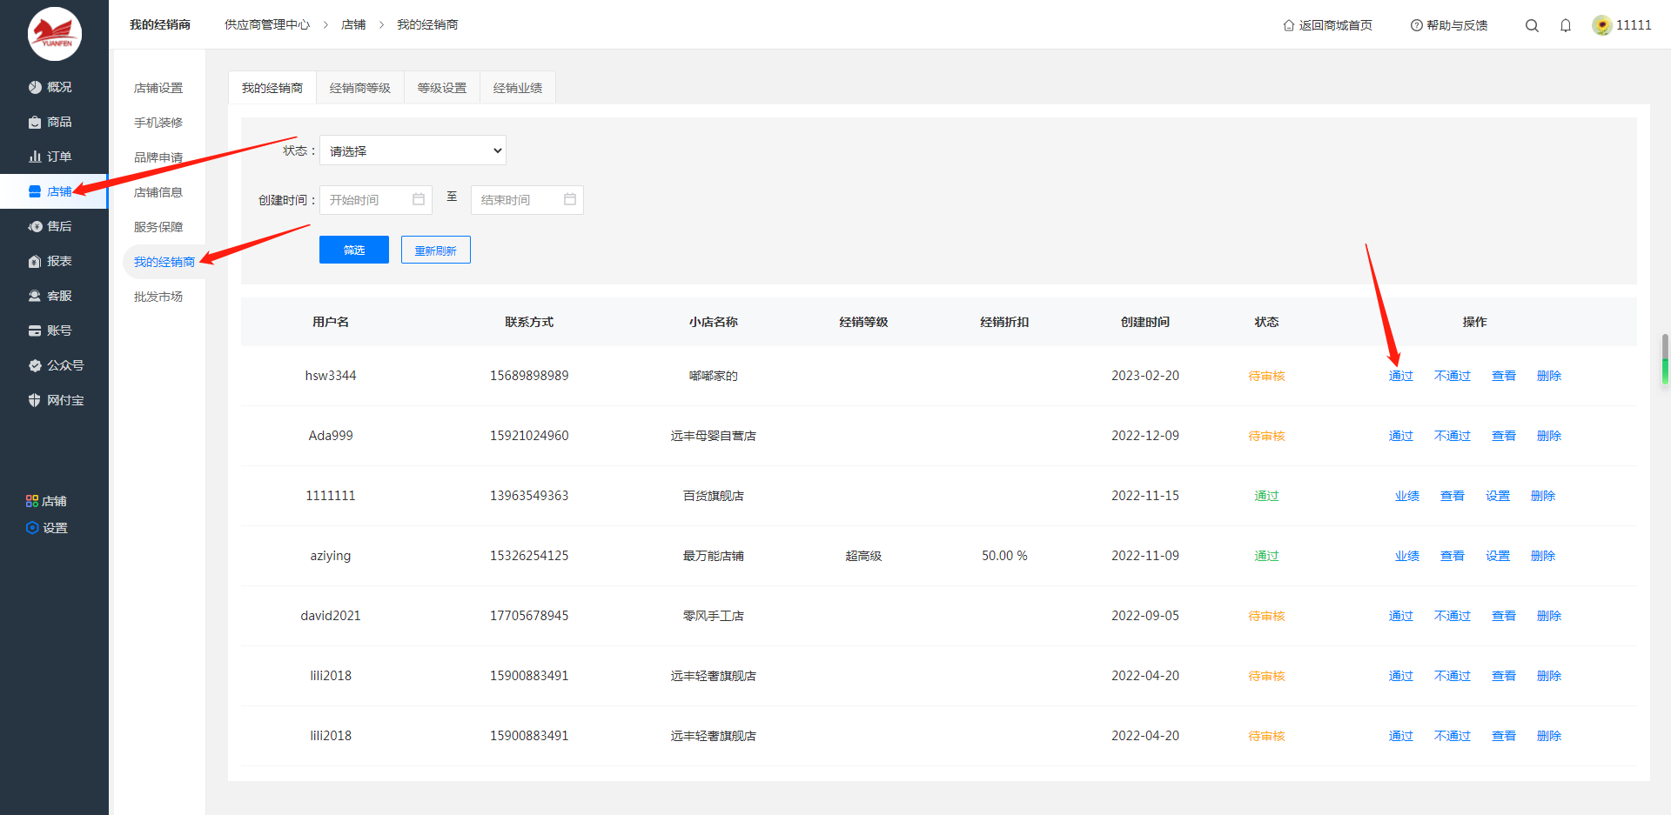Click the Yuanfen logo at top left
This screenshot has width=1671, height=815.
pos(55,34)
